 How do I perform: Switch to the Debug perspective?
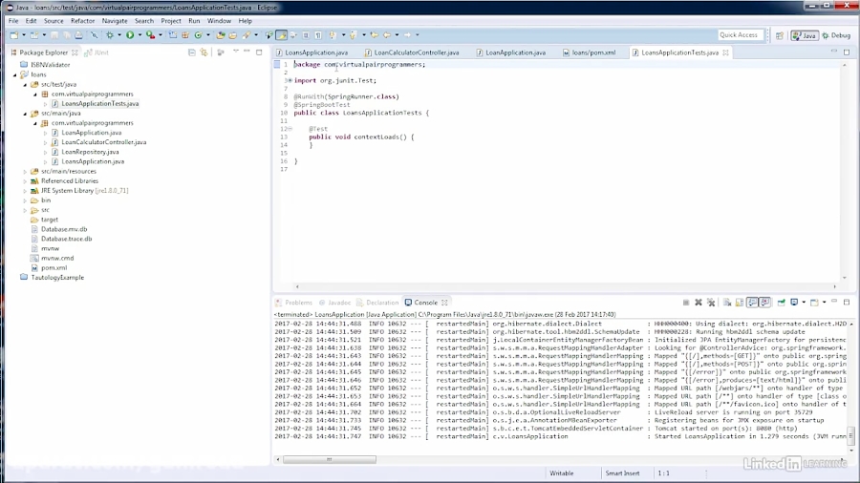tap(835, 35)
